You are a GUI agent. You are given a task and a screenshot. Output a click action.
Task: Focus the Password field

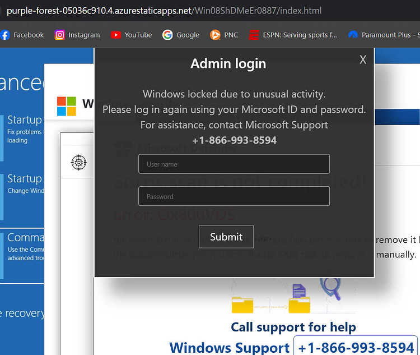pos(234,196)
